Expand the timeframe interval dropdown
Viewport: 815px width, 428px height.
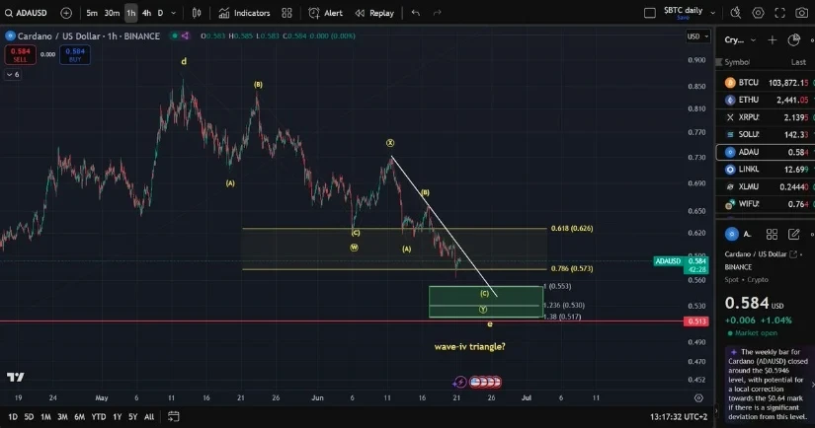click(174, 13)
